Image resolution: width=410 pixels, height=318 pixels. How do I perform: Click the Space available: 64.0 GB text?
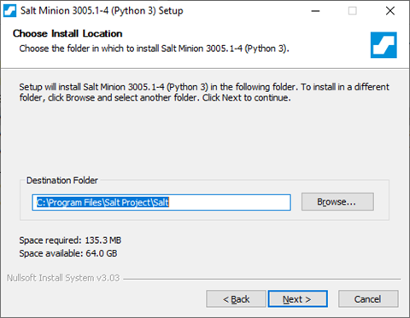tap(68, 253)
